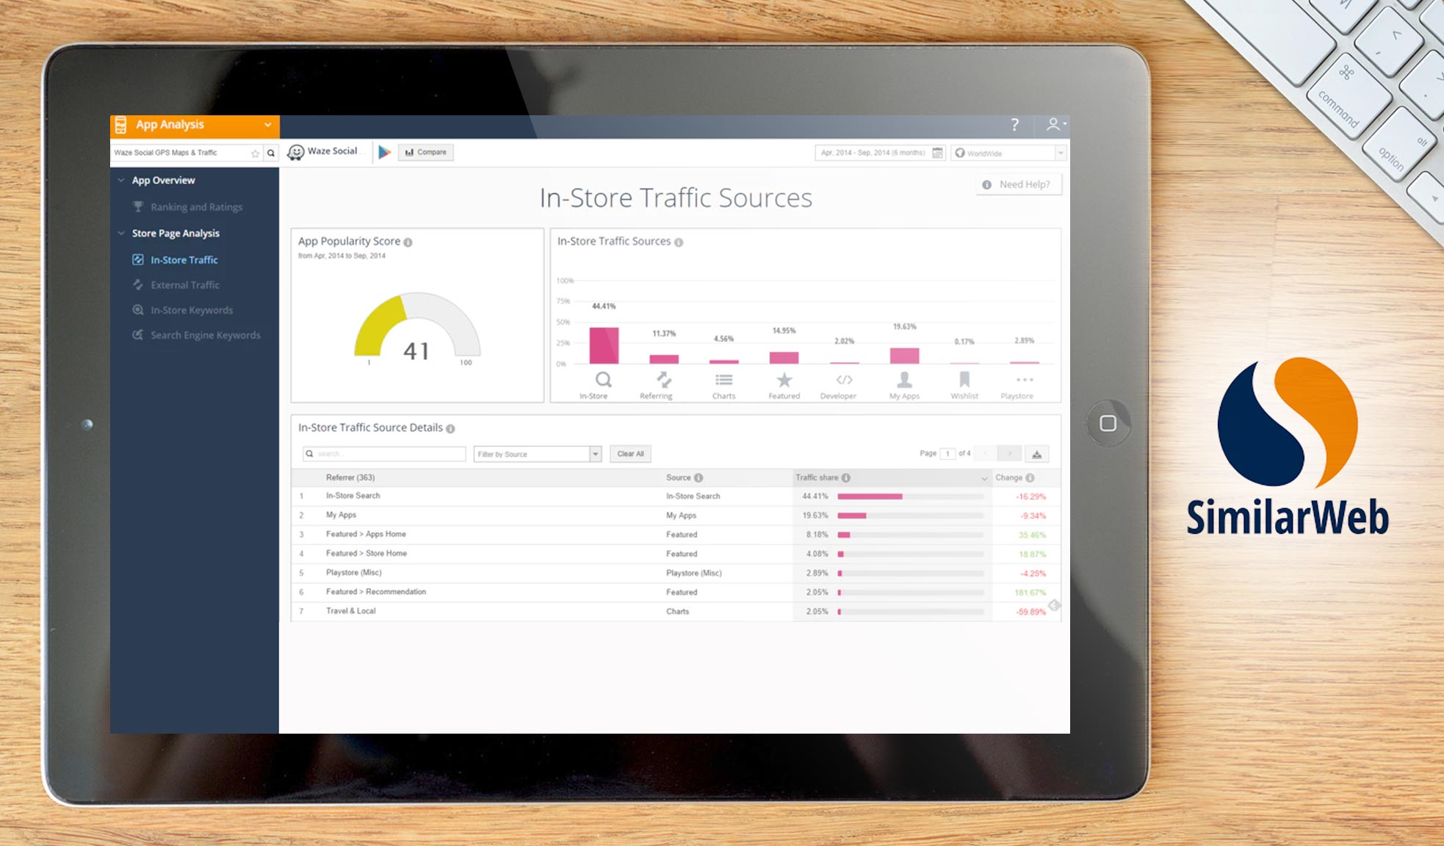Open the In-Store Keywords section
The image size is (1444, 846).
point(191,309)
